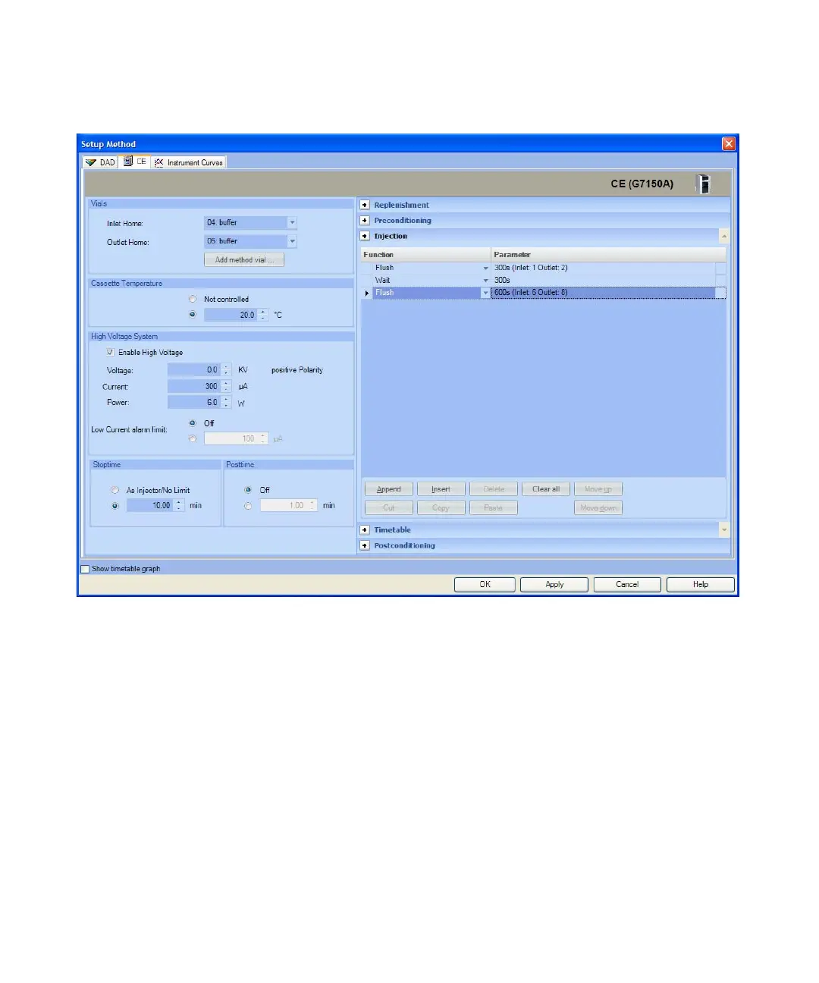Collapse Injection panel using its header arrow
The height and width of the screenshot is (983, 819).
coord(723,236)
